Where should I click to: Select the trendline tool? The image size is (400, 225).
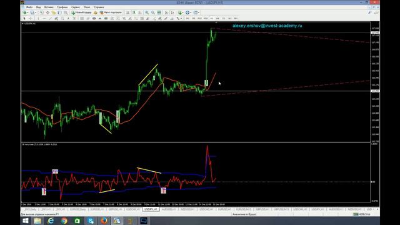[x=50, y=18]
